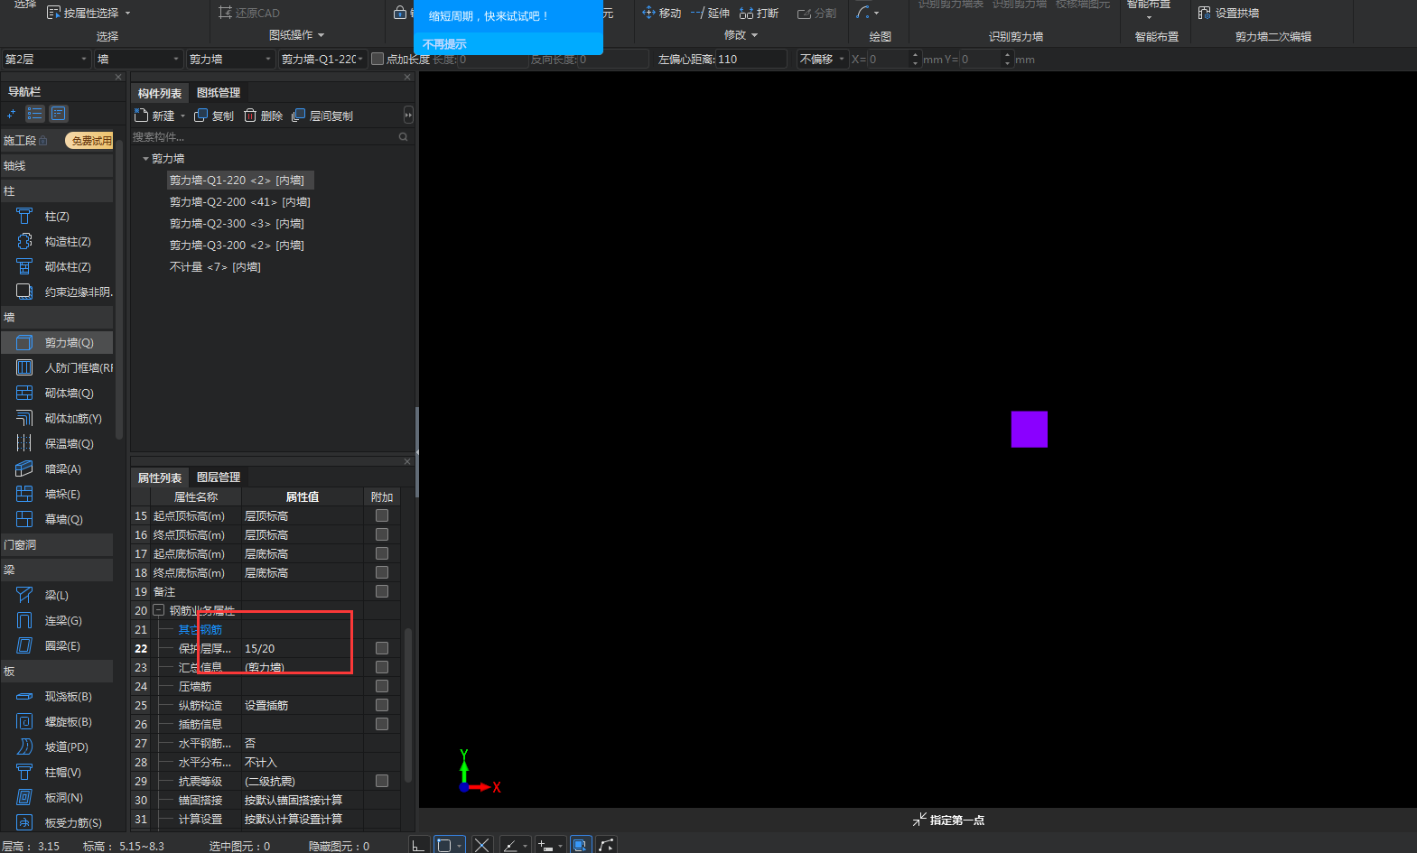The width and height of the screenshot is (1417, 853).
Task: Select the 板受力筋(S) slab rebar icon
Action: coord(24,822)
